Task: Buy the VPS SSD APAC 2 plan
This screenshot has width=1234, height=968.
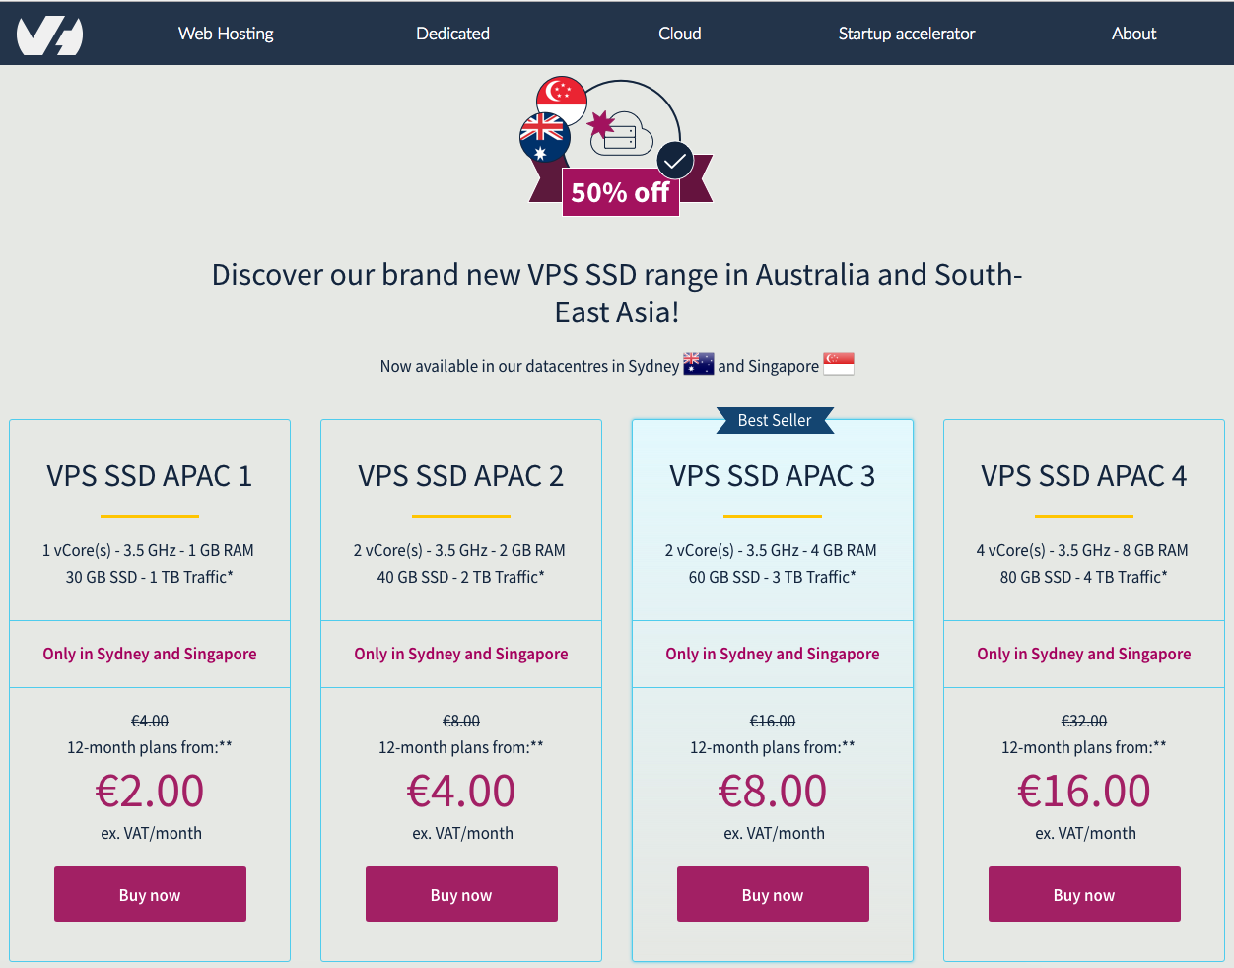Action: 461,894
